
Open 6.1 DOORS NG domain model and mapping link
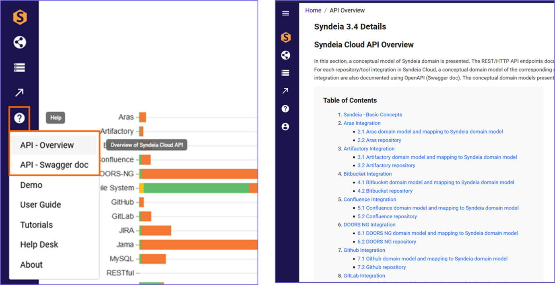437,233
